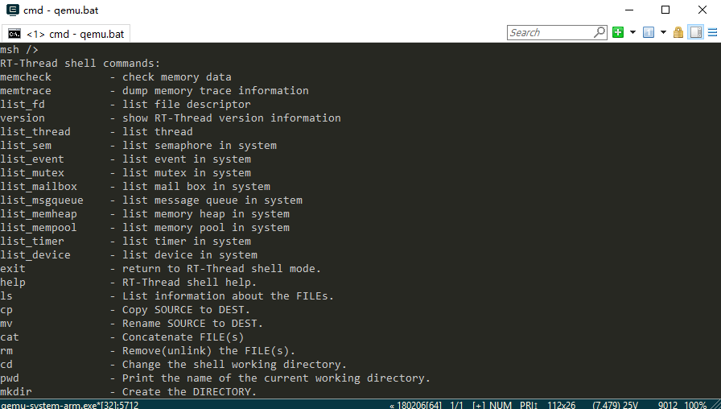Screen dimensions: 721x409
Task: Click the 'list_mempool' command name
Action: (39, 228)
